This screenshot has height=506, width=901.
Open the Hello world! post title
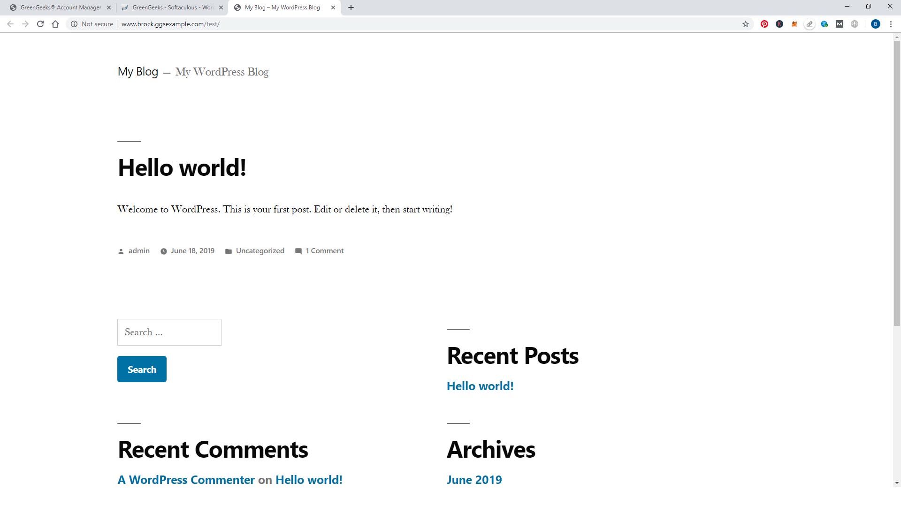182,167
